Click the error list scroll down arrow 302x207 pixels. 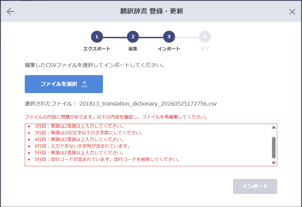pyautogui.click(x=274, y=163)
